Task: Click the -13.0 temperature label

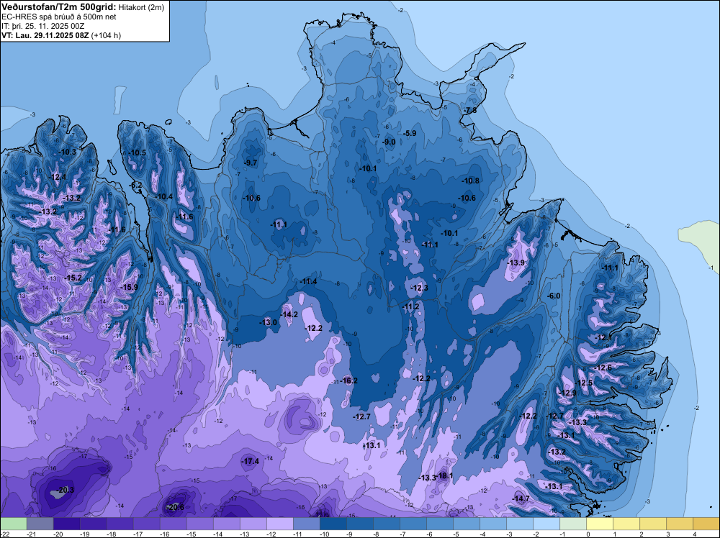Action: (x=268, y=322)
